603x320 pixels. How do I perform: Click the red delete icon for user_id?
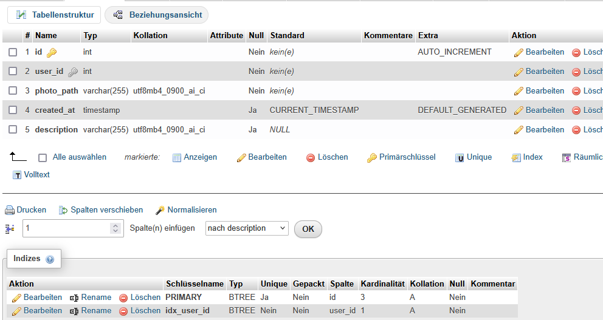point(576,72)
